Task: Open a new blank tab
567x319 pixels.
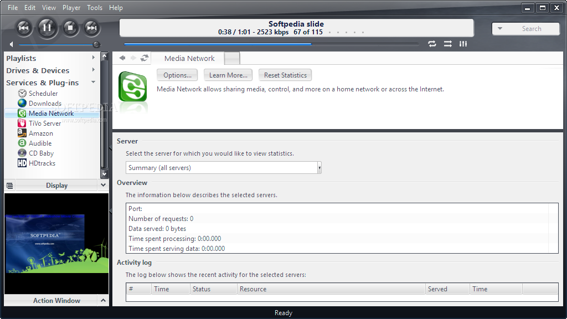Action: click(x=232, y=58)
